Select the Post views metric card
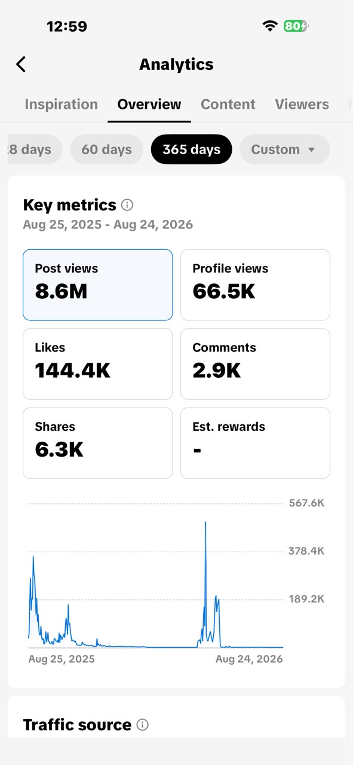 point(98,285)
